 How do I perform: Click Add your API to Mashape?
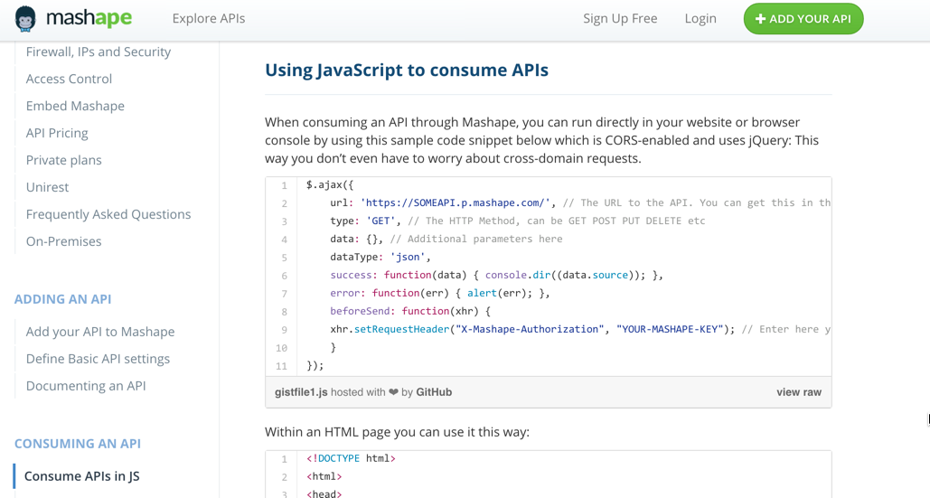click(99, 332)
